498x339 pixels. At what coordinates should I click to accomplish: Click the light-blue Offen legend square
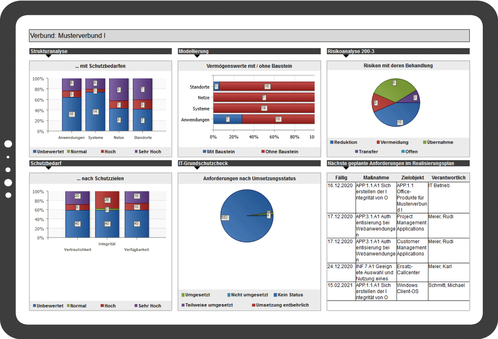(x=403, y=152)
